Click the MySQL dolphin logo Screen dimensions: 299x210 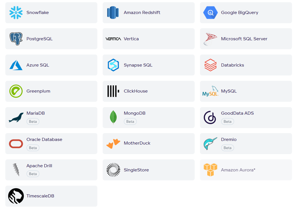210,91
